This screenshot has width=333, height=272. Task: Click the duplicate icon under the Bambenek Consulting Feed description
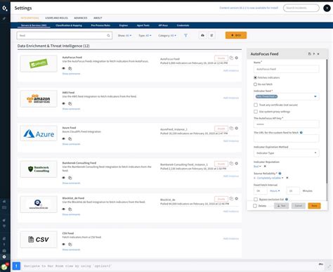(x=70, y=178)
